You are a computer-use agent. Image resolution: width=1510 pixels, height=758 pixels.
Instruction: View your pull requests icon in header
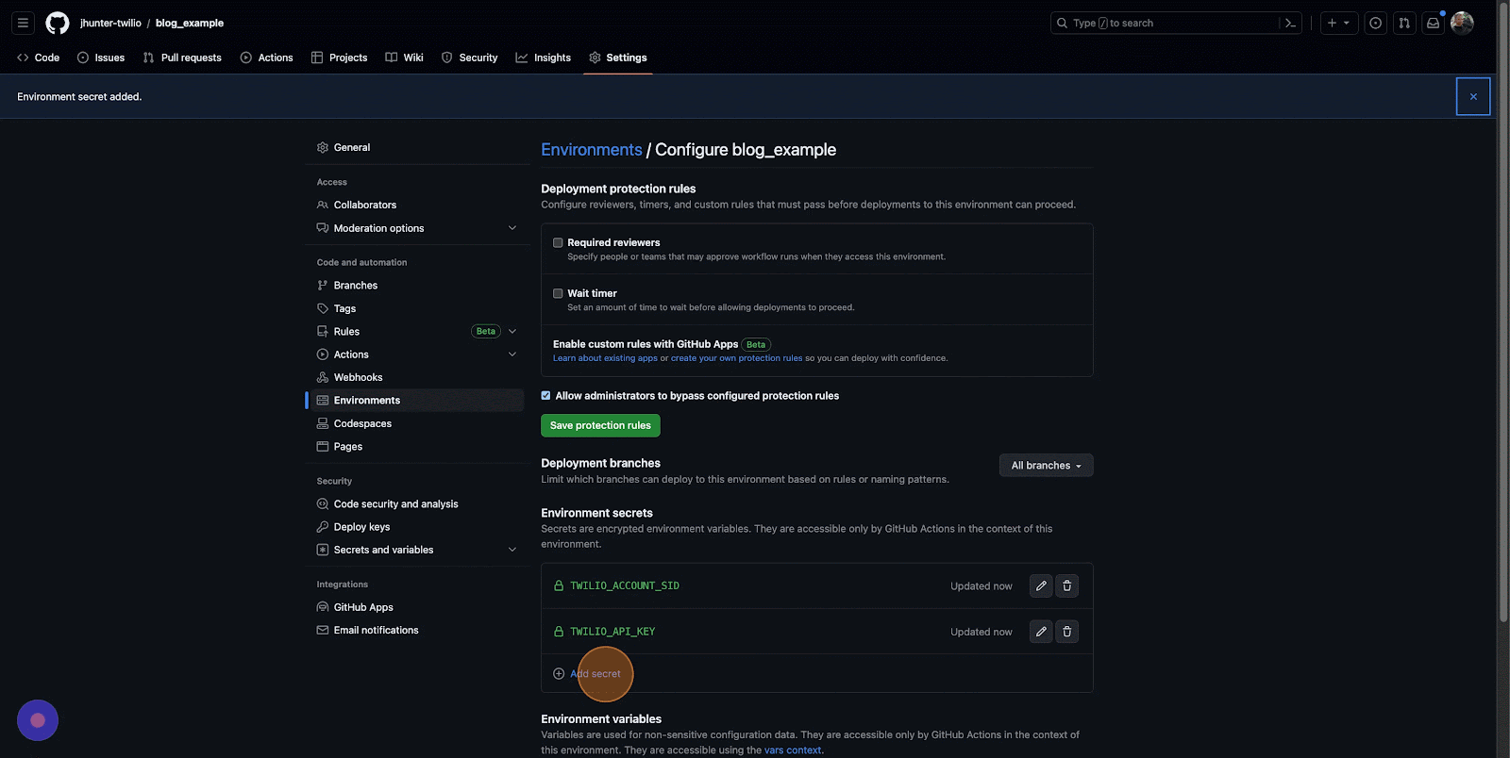1404,23
